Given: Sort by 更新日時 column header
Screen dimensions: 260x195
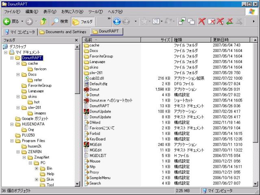Looking at the screenshot, I should 230,40.
